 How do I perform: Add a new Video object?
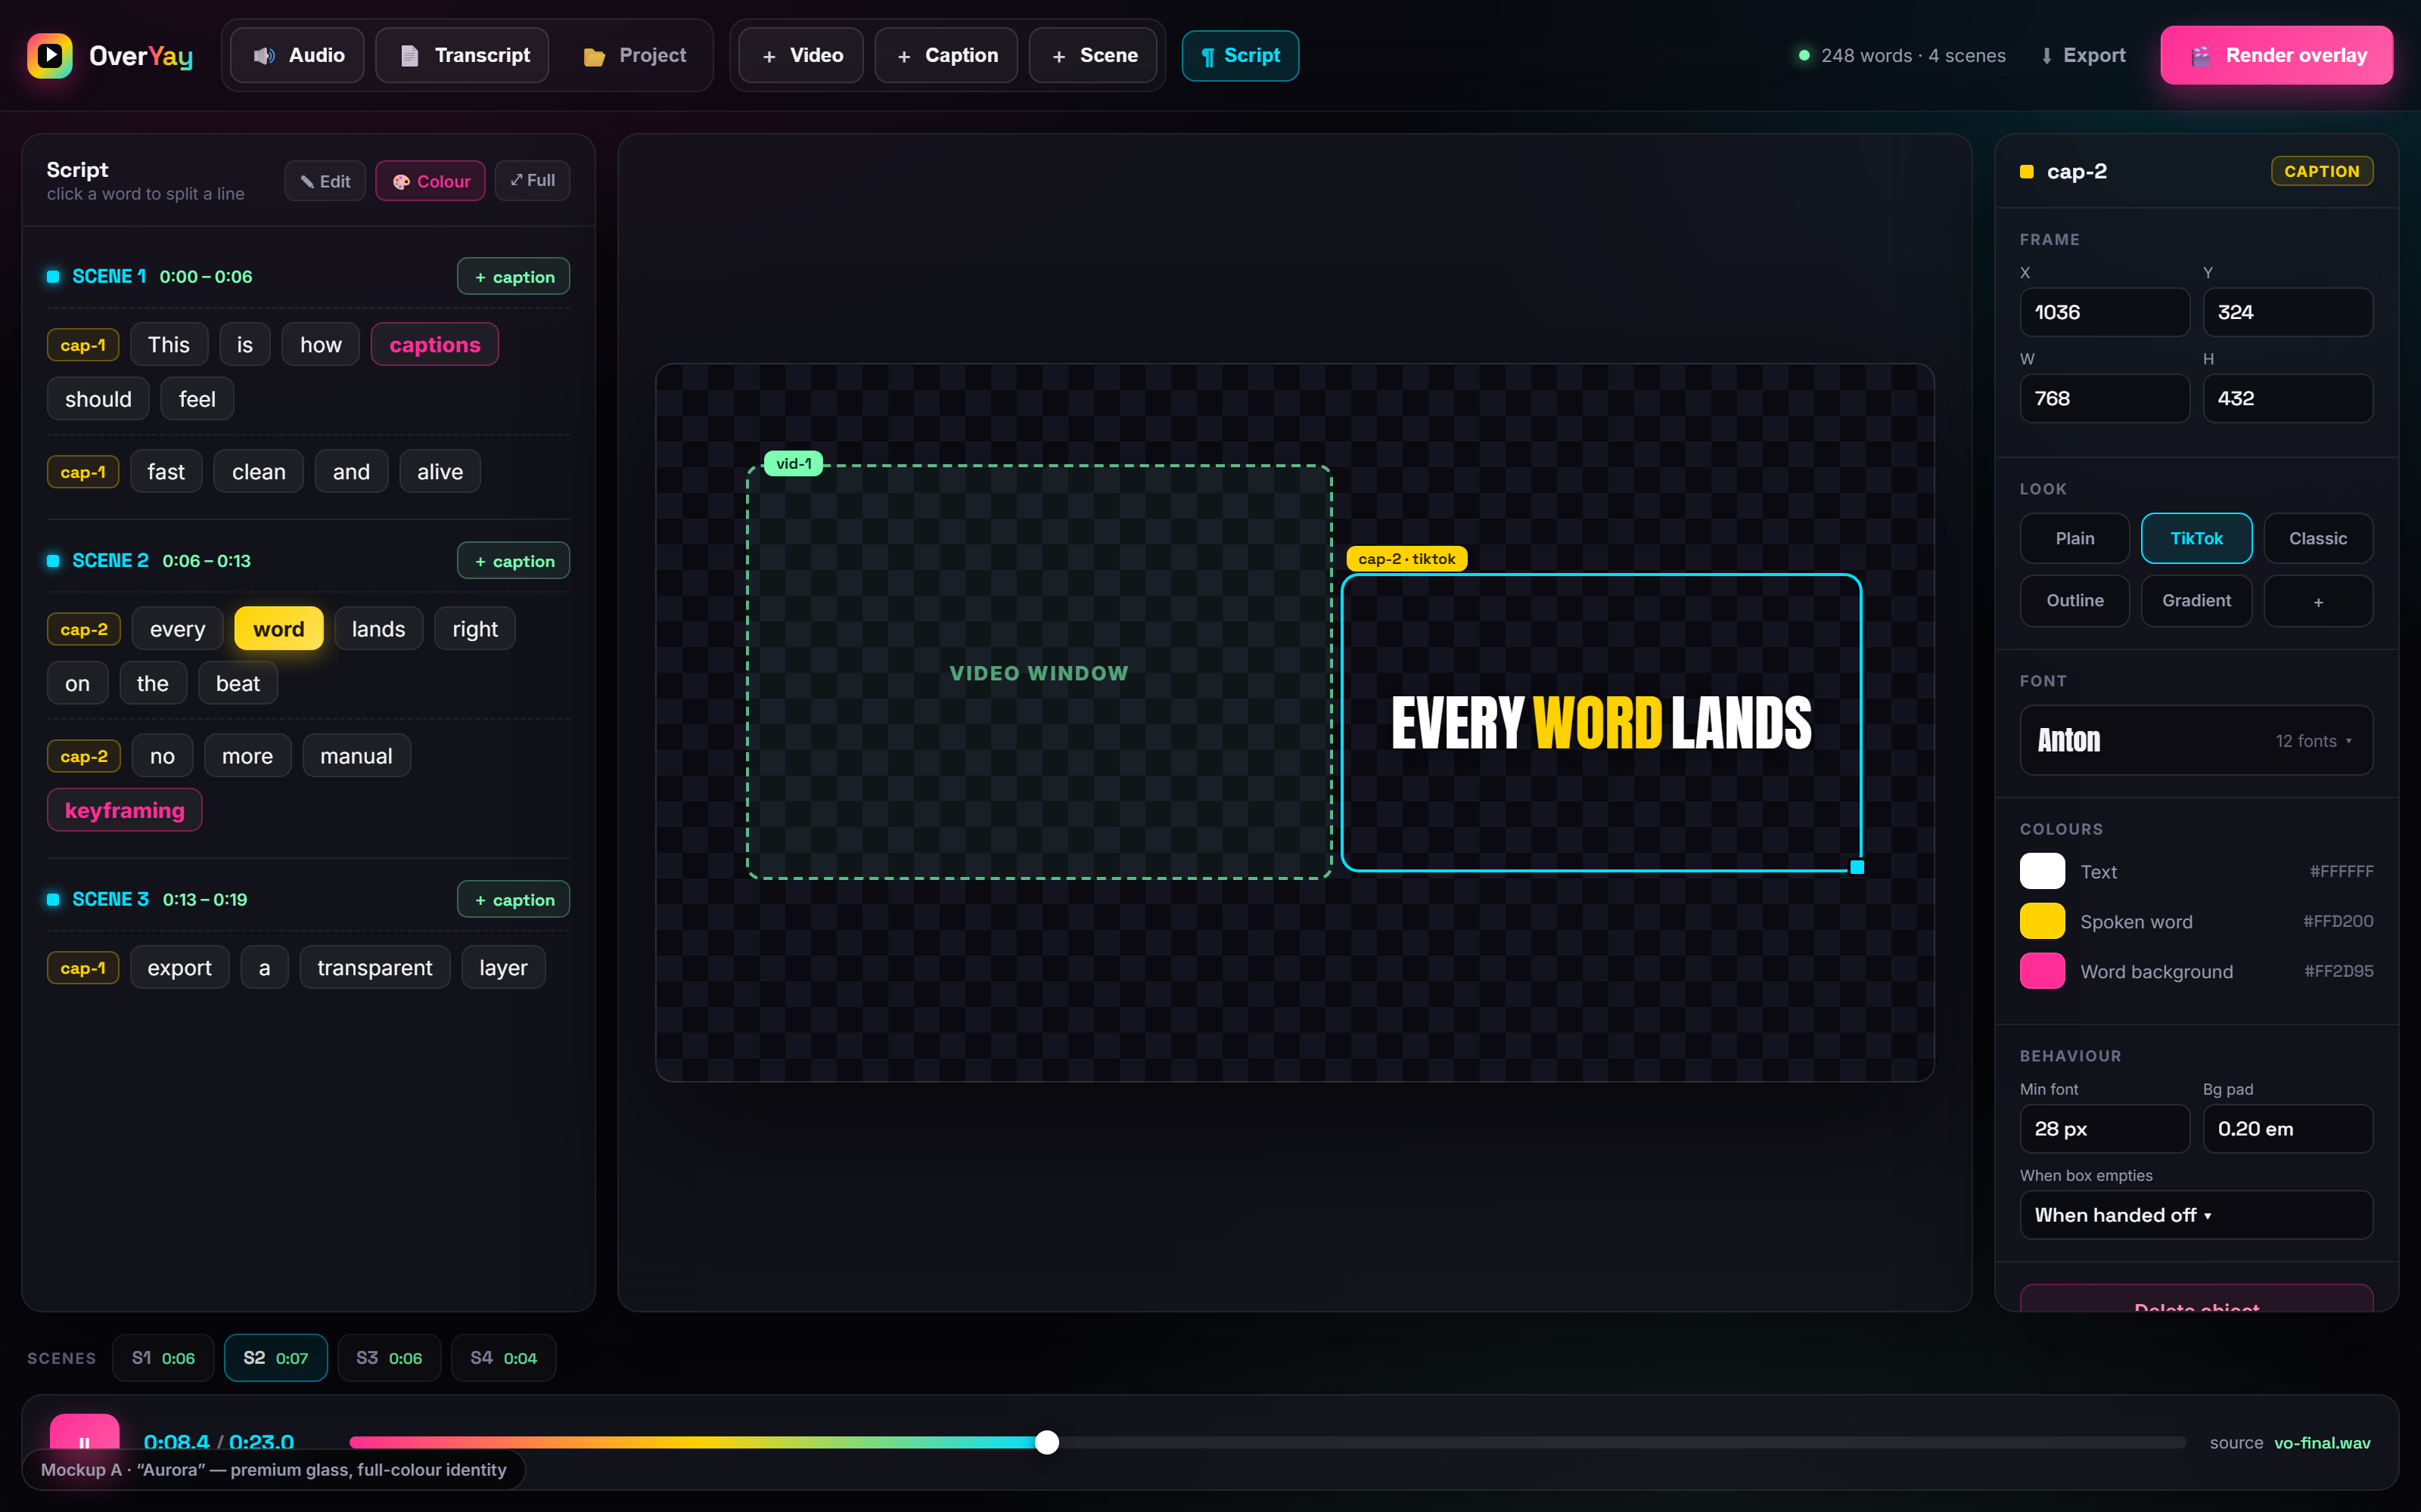pos(801,55)
